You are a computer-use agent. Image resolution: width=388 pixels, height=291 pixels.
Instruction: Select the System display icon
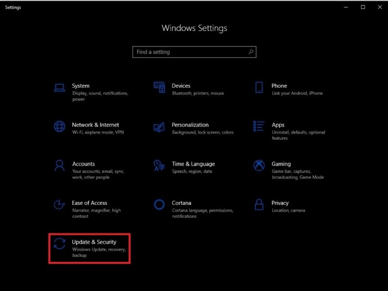point(59,87)
